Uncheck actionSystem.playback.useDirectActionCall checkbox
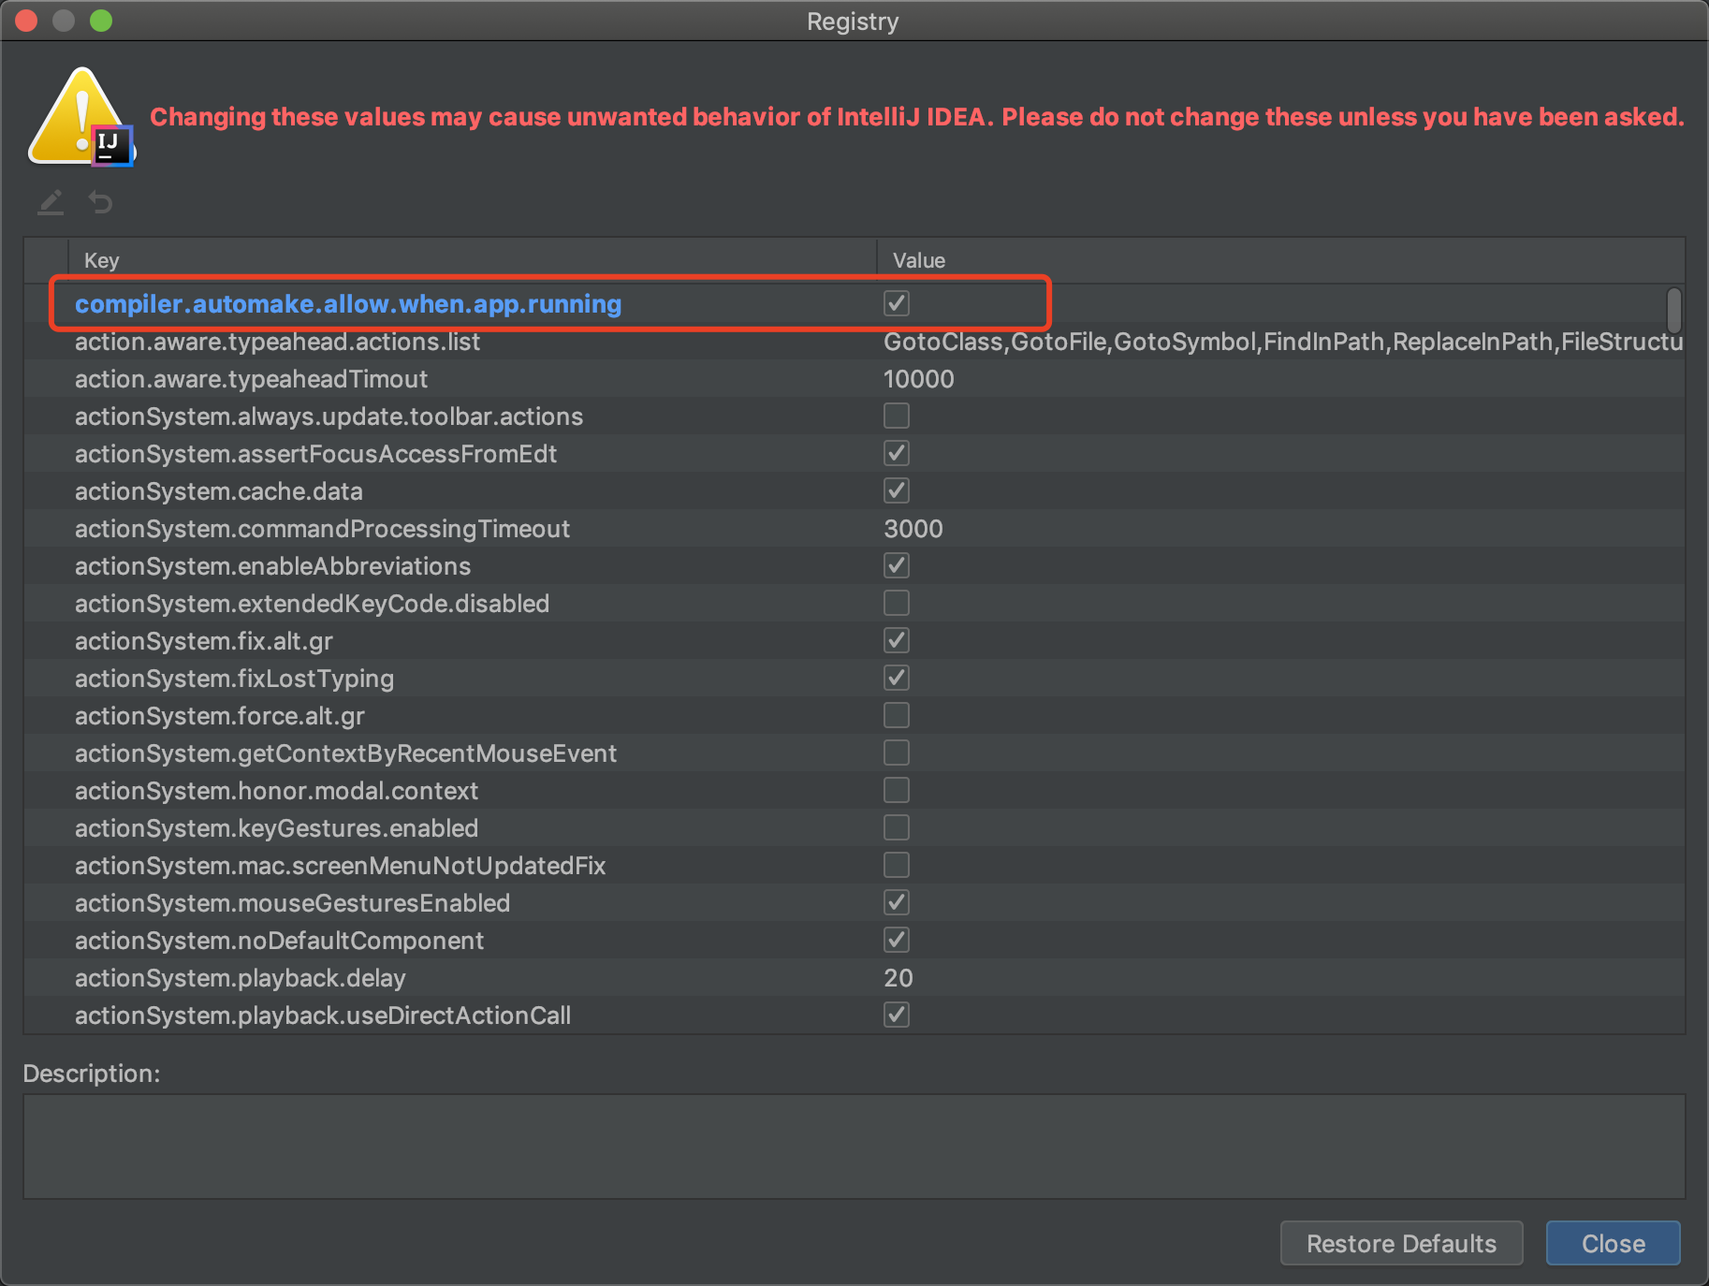The height and width of the screenshot is (1286, 1709). coord(897,1015)
